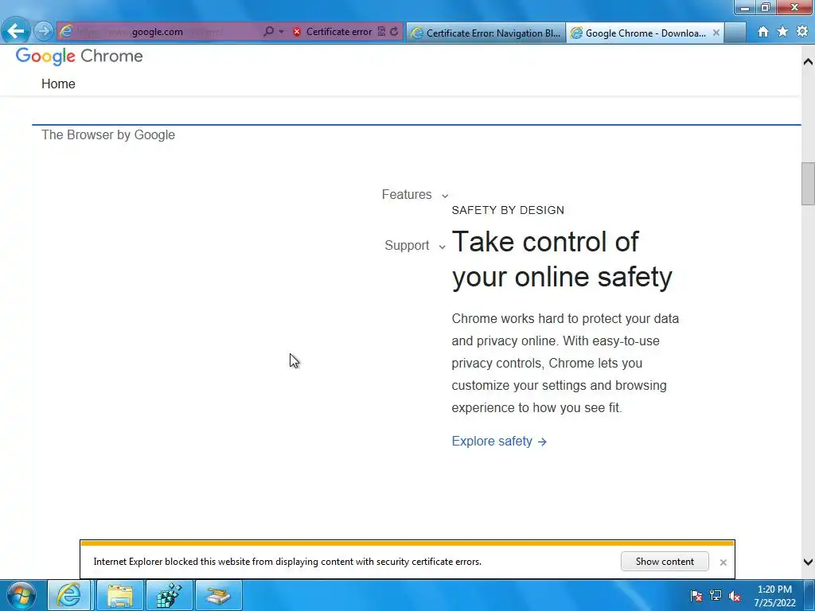Dismiss the certificate error notification bar
Image resolution: width=815 pixels, height=611 pixels.
click(723, 562)
